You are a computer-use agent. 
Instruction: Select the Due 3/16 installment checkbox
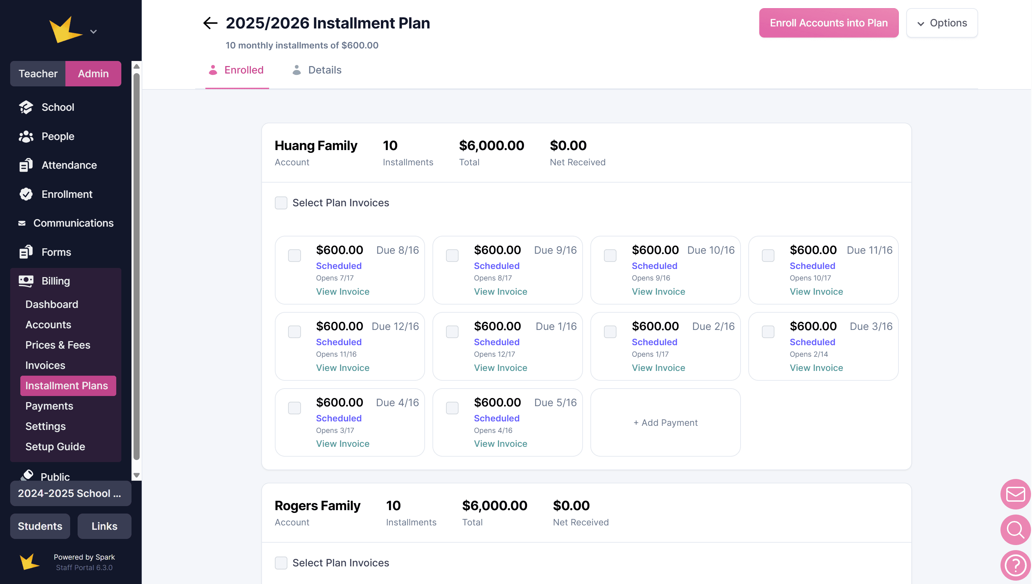click(x=768, y=332)
